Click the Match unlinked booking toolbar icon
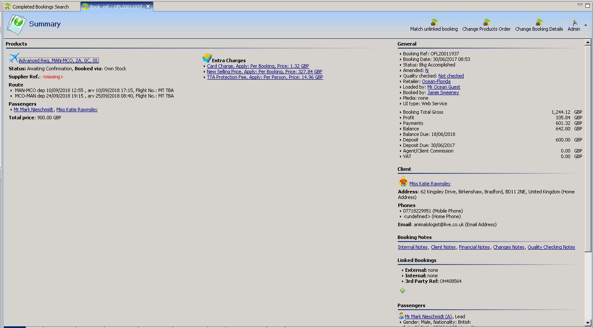 click(x=434, y=22)
